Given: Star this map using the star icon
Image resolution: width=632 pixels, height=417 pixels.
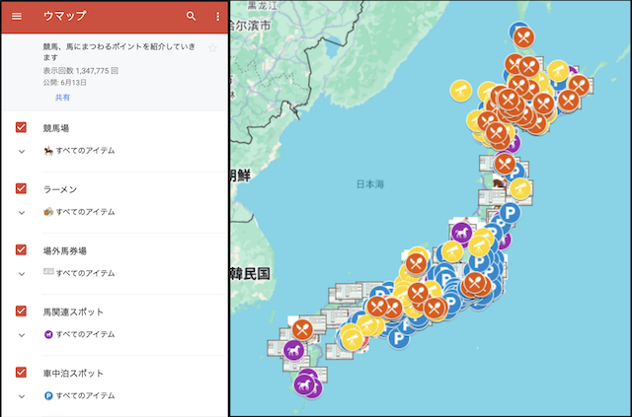Looking at the screenshot, I should pyautogui.click(x=212, y=47).
